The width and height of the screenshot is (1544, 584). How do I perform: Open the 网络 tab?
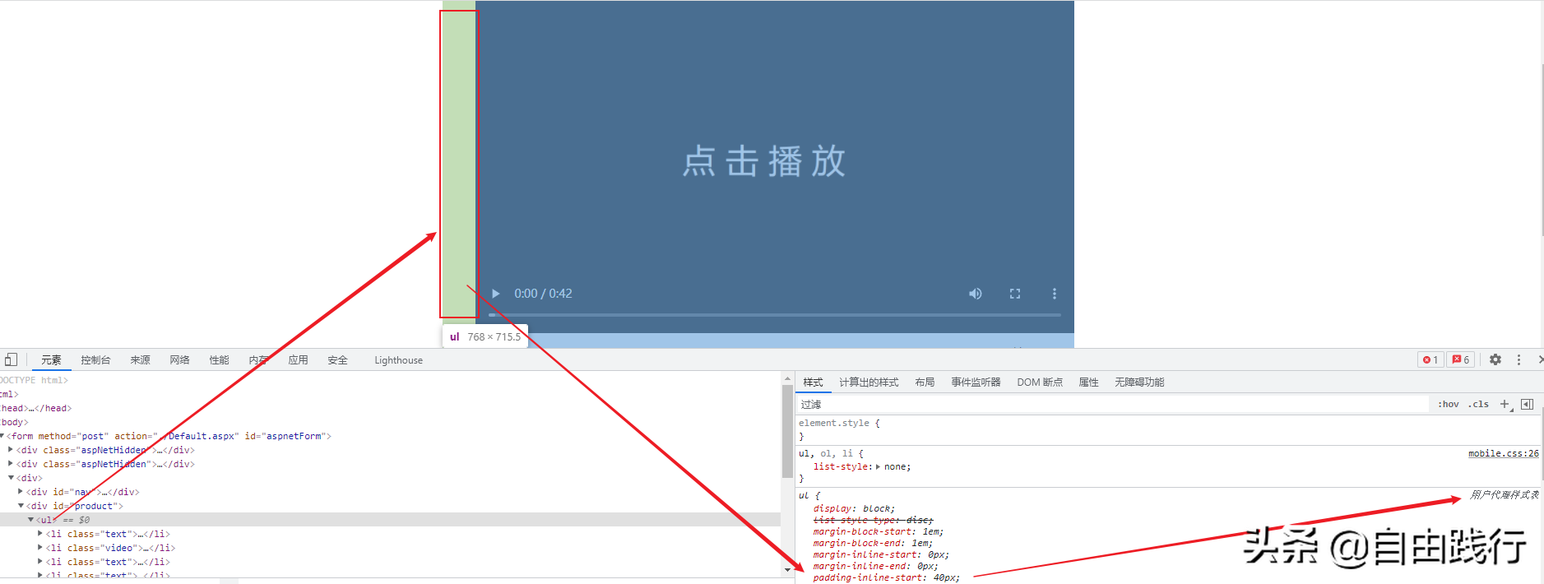[179, 360]
